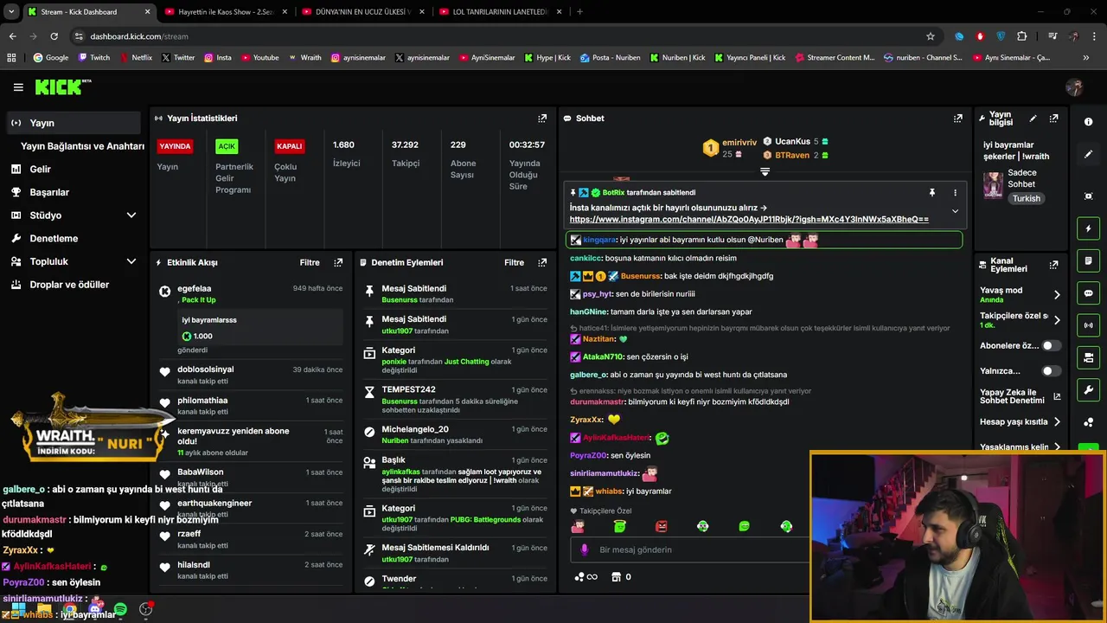Screen dimensions: 1107x623
Task: Open profile avatar in Kick header
Action: point(1074,87)
